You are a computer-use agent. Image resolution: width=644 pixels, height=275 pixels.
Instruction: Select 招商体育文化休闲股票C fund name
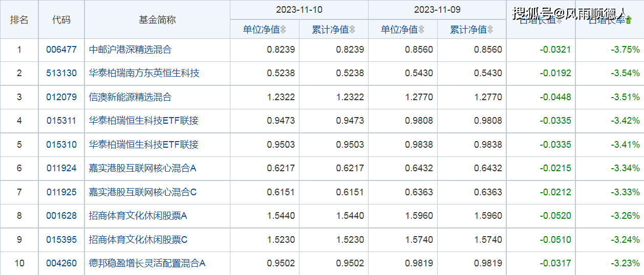click(x=138, y=240)
